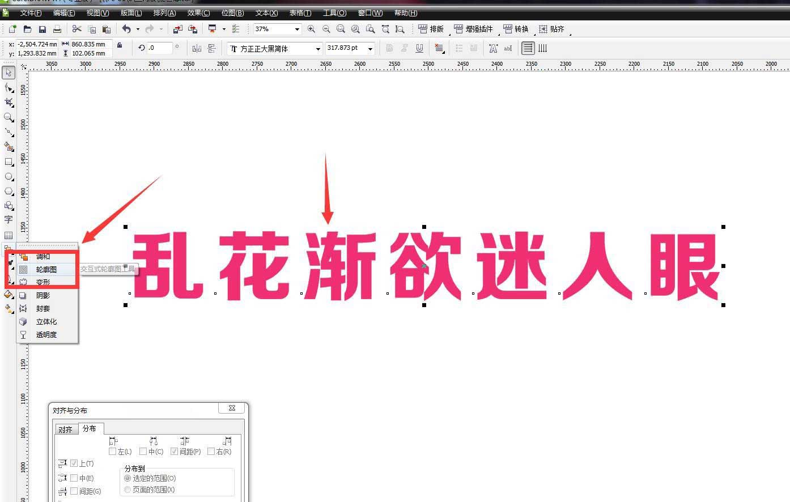790x502 pixels.
Task: Expand the font size dropdown 317.873 pt
Action: click(x=371, y=48)
